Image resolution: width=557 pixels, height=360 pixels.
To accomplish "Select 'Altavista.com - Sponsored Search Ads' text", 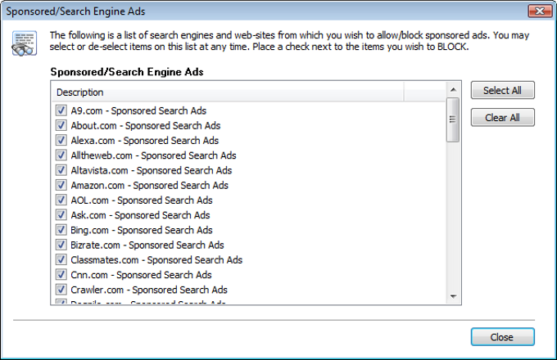I will pyautogui.click(x=152, y=170).
